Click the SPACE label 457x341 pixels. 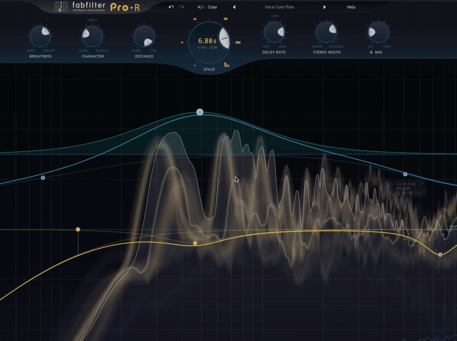coord(209,69)
